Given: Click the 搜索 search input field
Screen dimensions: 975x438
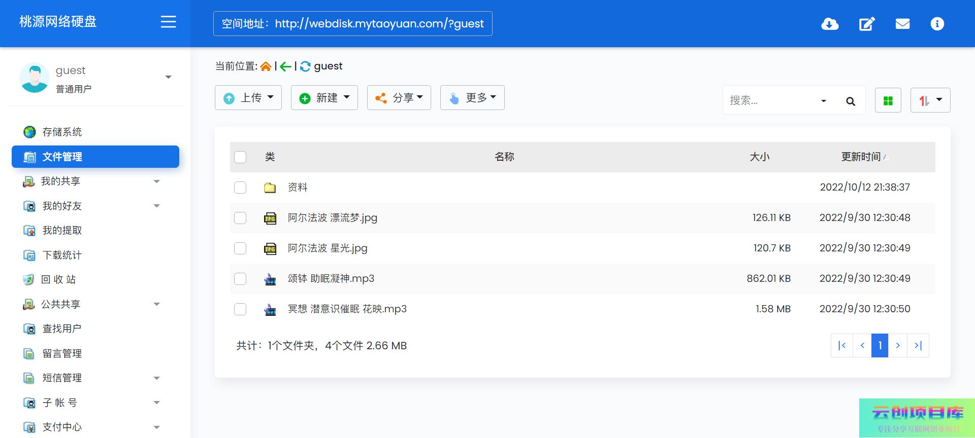Looking at the screenshot, I should pyautogui.click(x=771, y=100).
